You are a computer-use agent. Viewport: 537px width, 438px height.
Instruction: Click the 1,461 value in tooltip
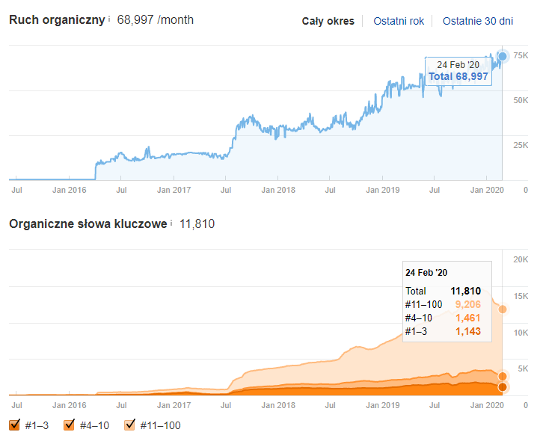click(x=468, y=318)
